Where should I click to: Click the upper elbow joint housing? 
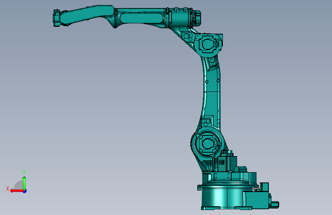(x=208, y=45)
